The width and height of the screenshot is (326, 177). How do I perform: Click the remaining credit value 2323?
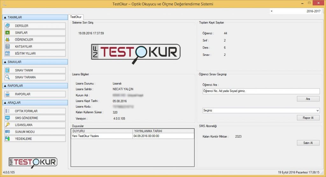(x=238, y=136)
